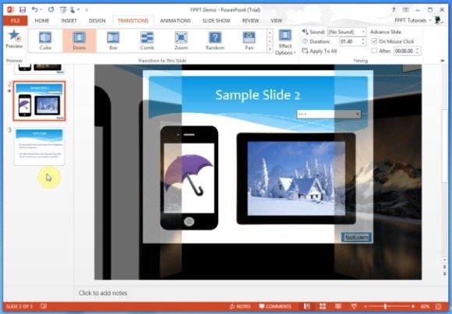
Task: Save the presentation using the disk icon
Action: [x=23, y=9]
